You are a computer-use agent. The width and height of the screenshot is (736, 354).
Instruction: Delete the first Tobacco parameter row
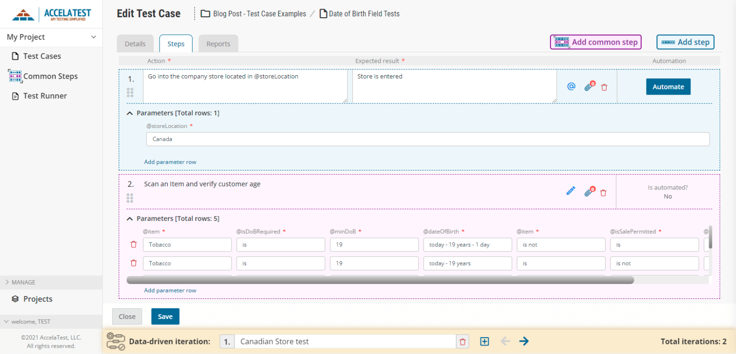(x=134, y=244)
